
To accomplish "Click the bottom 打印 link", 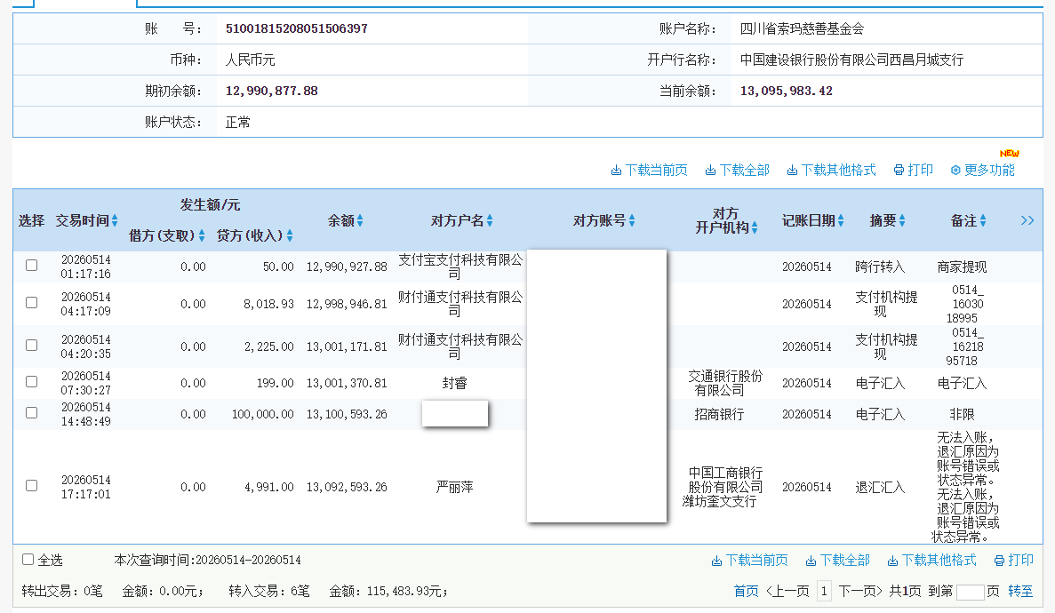I will pos(1014,561).
